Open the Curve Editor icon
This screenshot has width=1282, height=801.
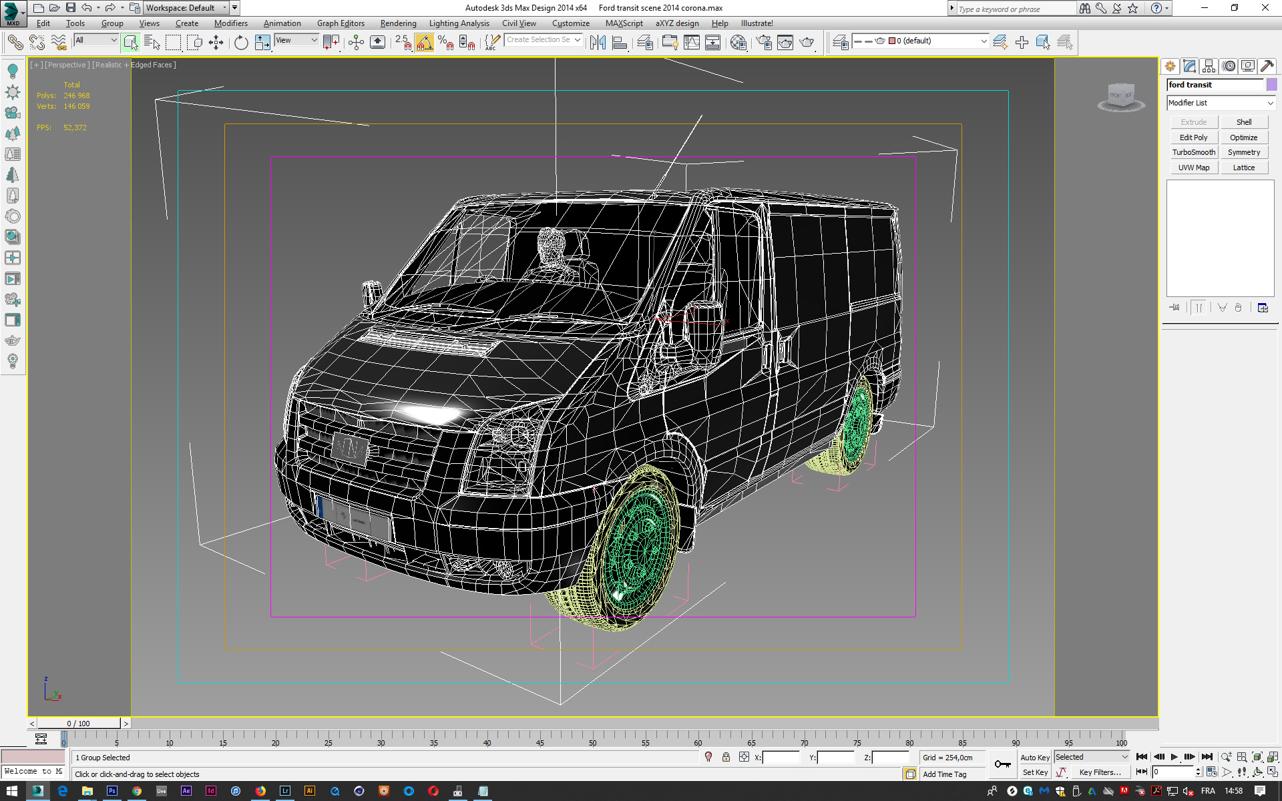[x=692, y=43]
